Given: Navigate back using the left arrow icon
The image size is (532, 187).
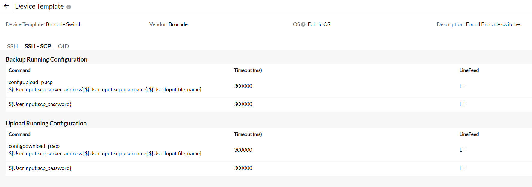Looking at the screenshot, I should [x=6, y=6].
